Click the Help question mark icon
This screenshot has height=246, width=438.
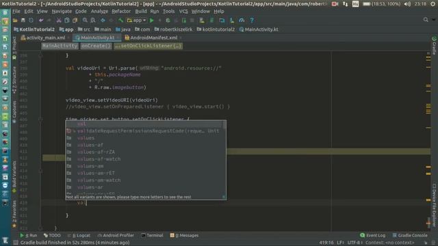click(252, 20)
